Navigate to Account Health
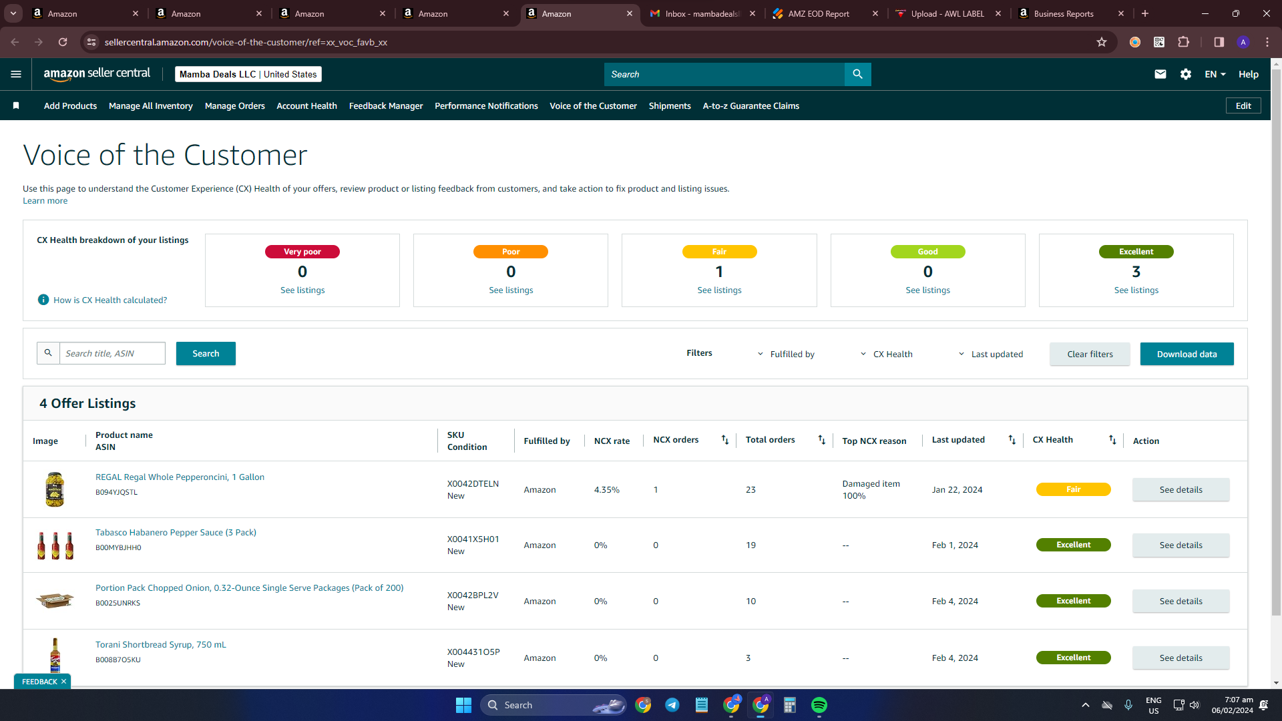The image size is (1282, 721). tap(307, 105)
